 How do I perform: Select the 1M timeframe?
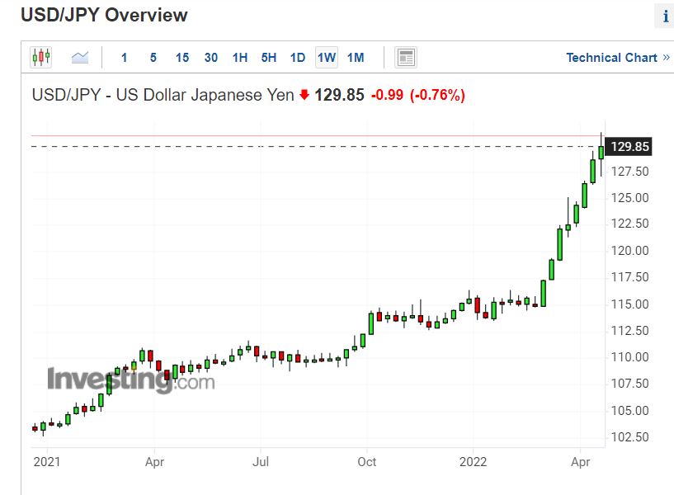click(x=356, y=57)
